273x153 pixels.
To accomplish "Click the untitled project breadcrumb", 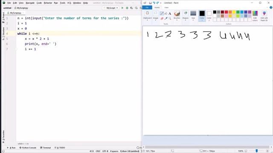I will pos(7,8).
